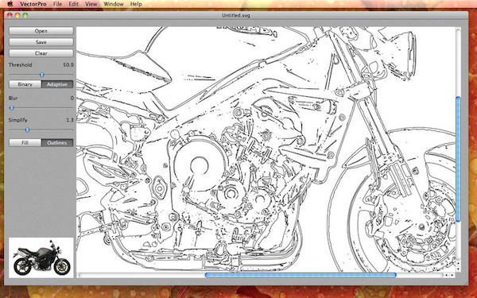This screenshot has height=298, width=477.
Task: Click the Simplify slider knob
Action: [x=27, y=130]
